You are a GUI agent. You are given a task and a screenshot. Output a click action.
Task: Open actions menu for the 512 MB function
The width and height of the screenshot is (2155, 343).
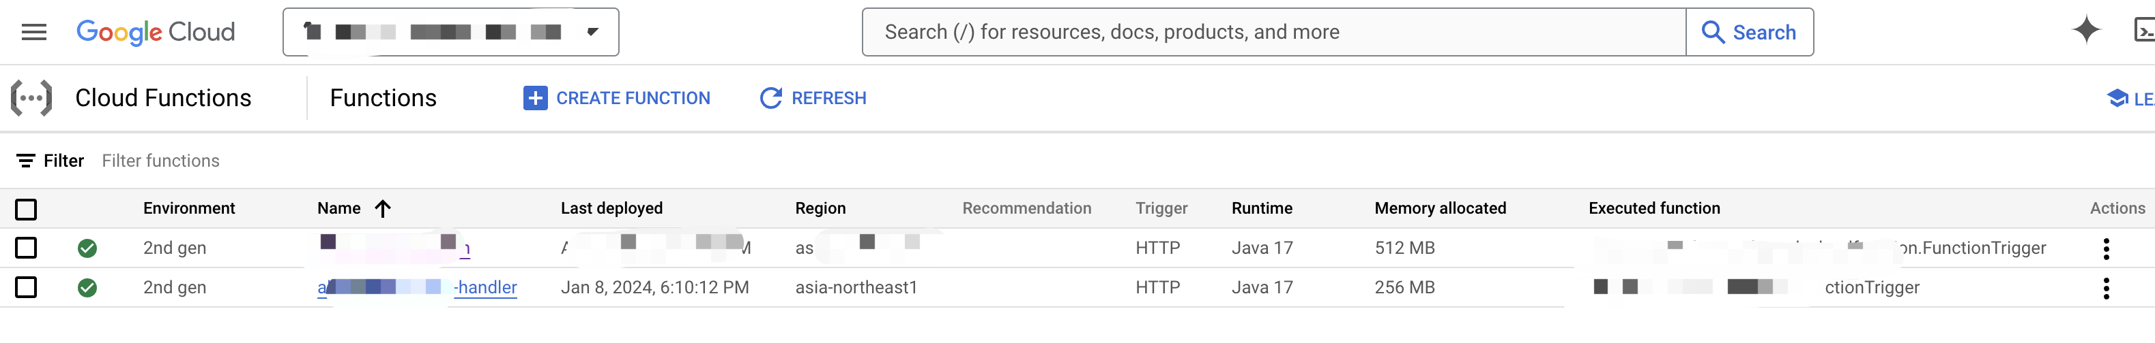point(2106,248)
